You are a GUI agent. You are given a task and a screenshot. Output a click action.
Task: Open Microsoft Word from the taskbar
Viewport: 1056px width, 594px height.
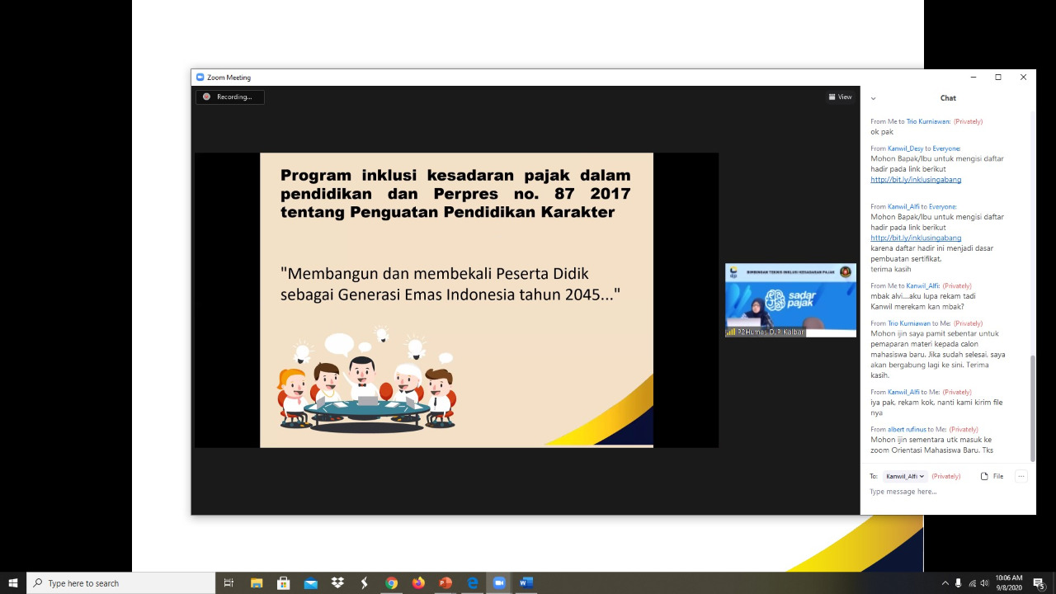coord(526,583)
